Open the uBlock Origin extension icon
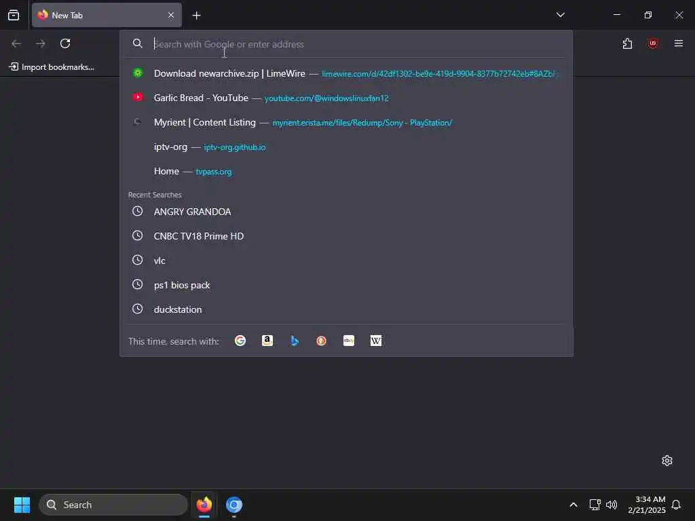 652,43
